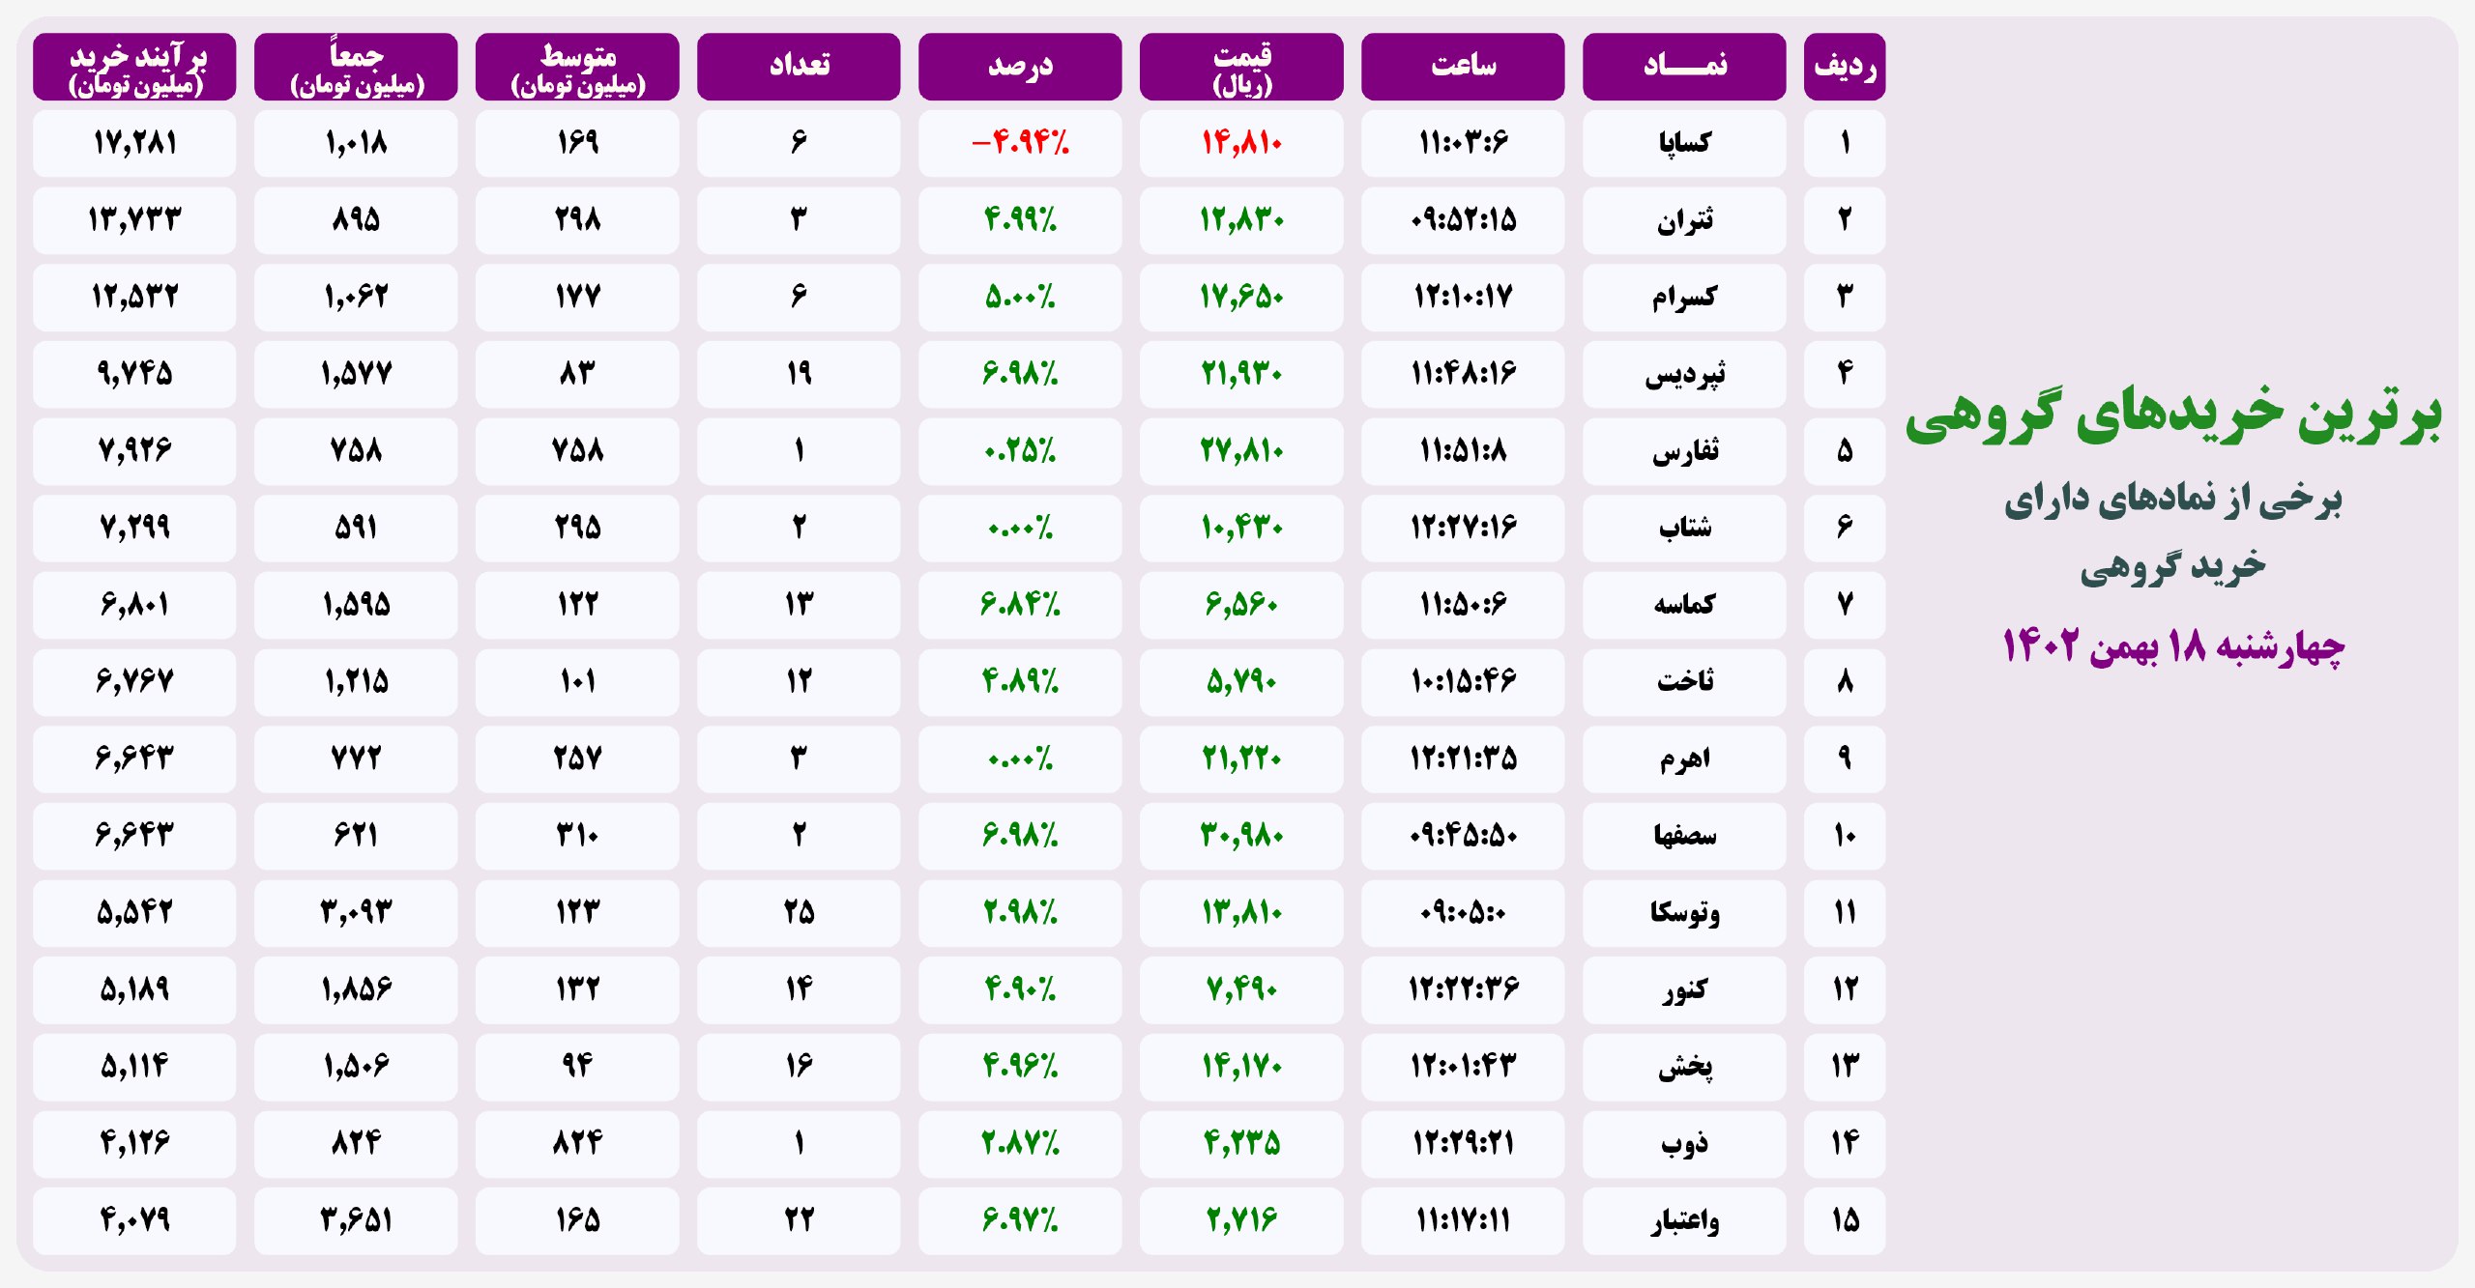Image resolution: width=2475 pixels, height=1288 pixels.
Task: Click the date چهارشنبه ۱۸ بهمن ۱۴۰۲
Action: [x=2172, y=645]
